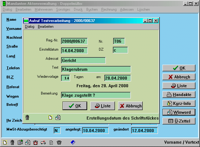
Task: Click the red alarm clock icon
Action: (x=35, y=142)
